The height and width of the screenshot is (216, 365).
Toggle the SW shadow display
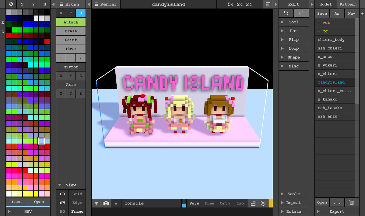pyautogui.click(x=62, y=203)
